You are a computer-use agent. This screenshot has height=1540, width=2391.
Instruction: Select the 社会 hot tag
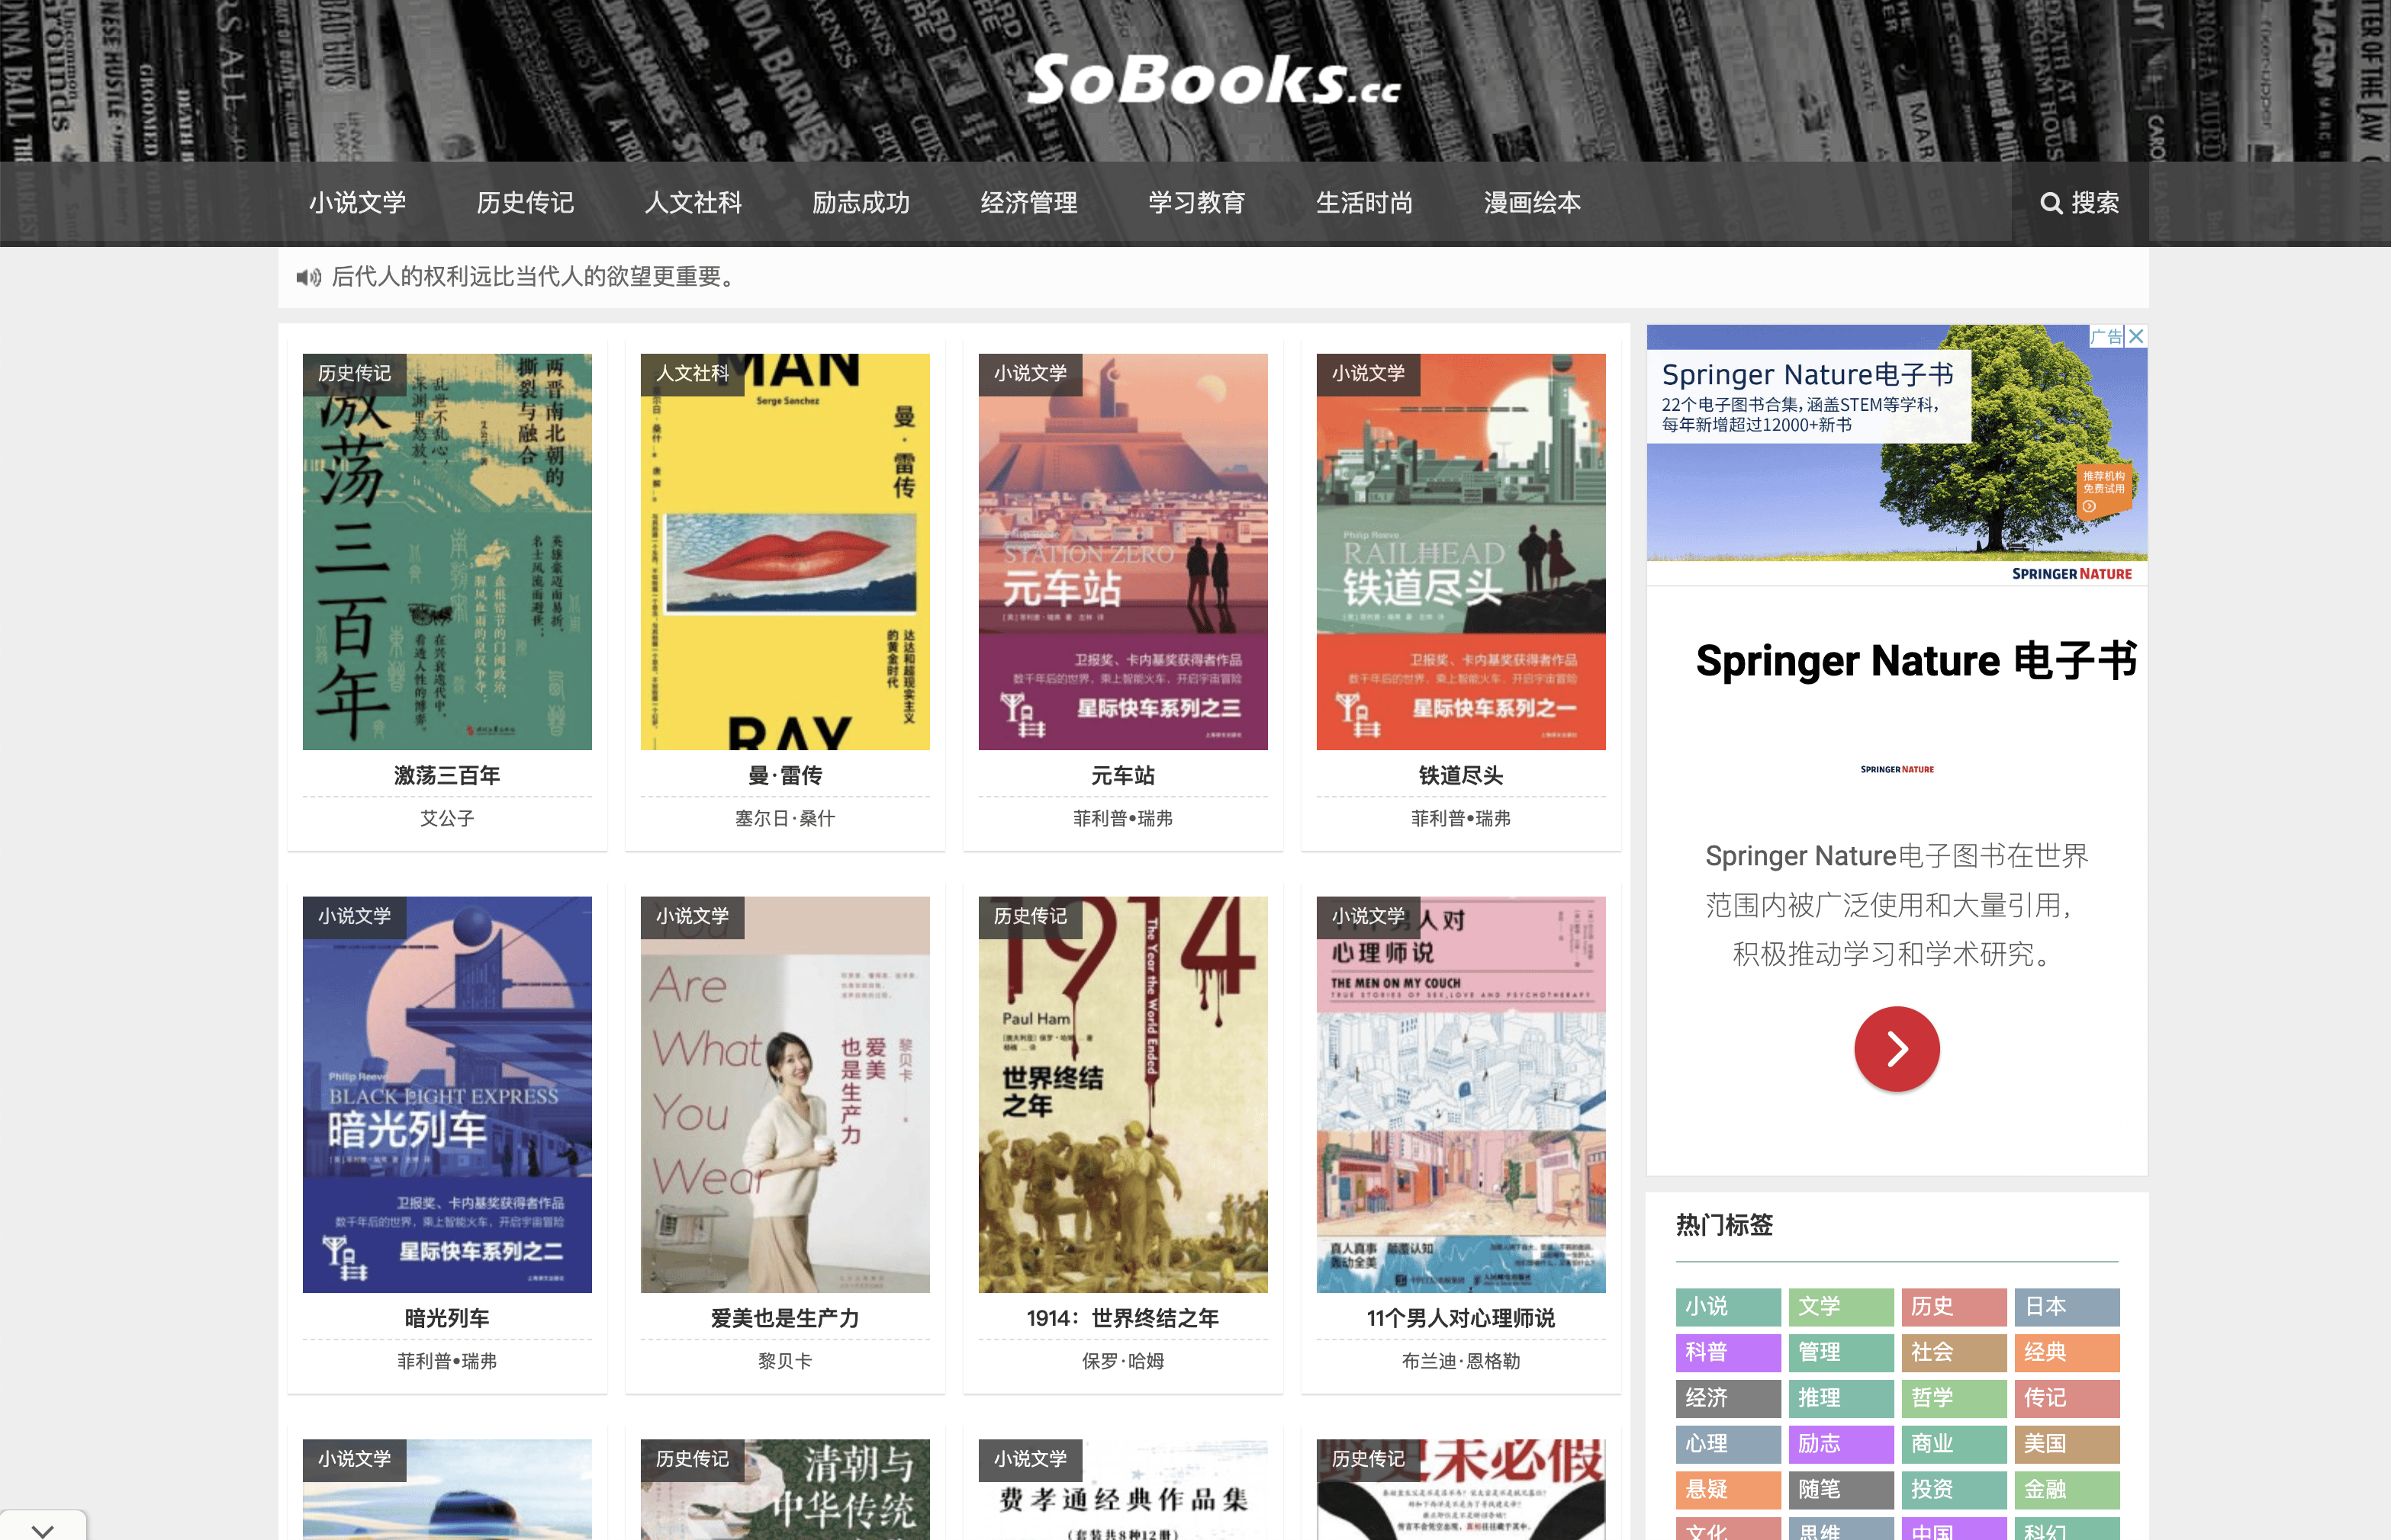[x=1954, y=1353]
